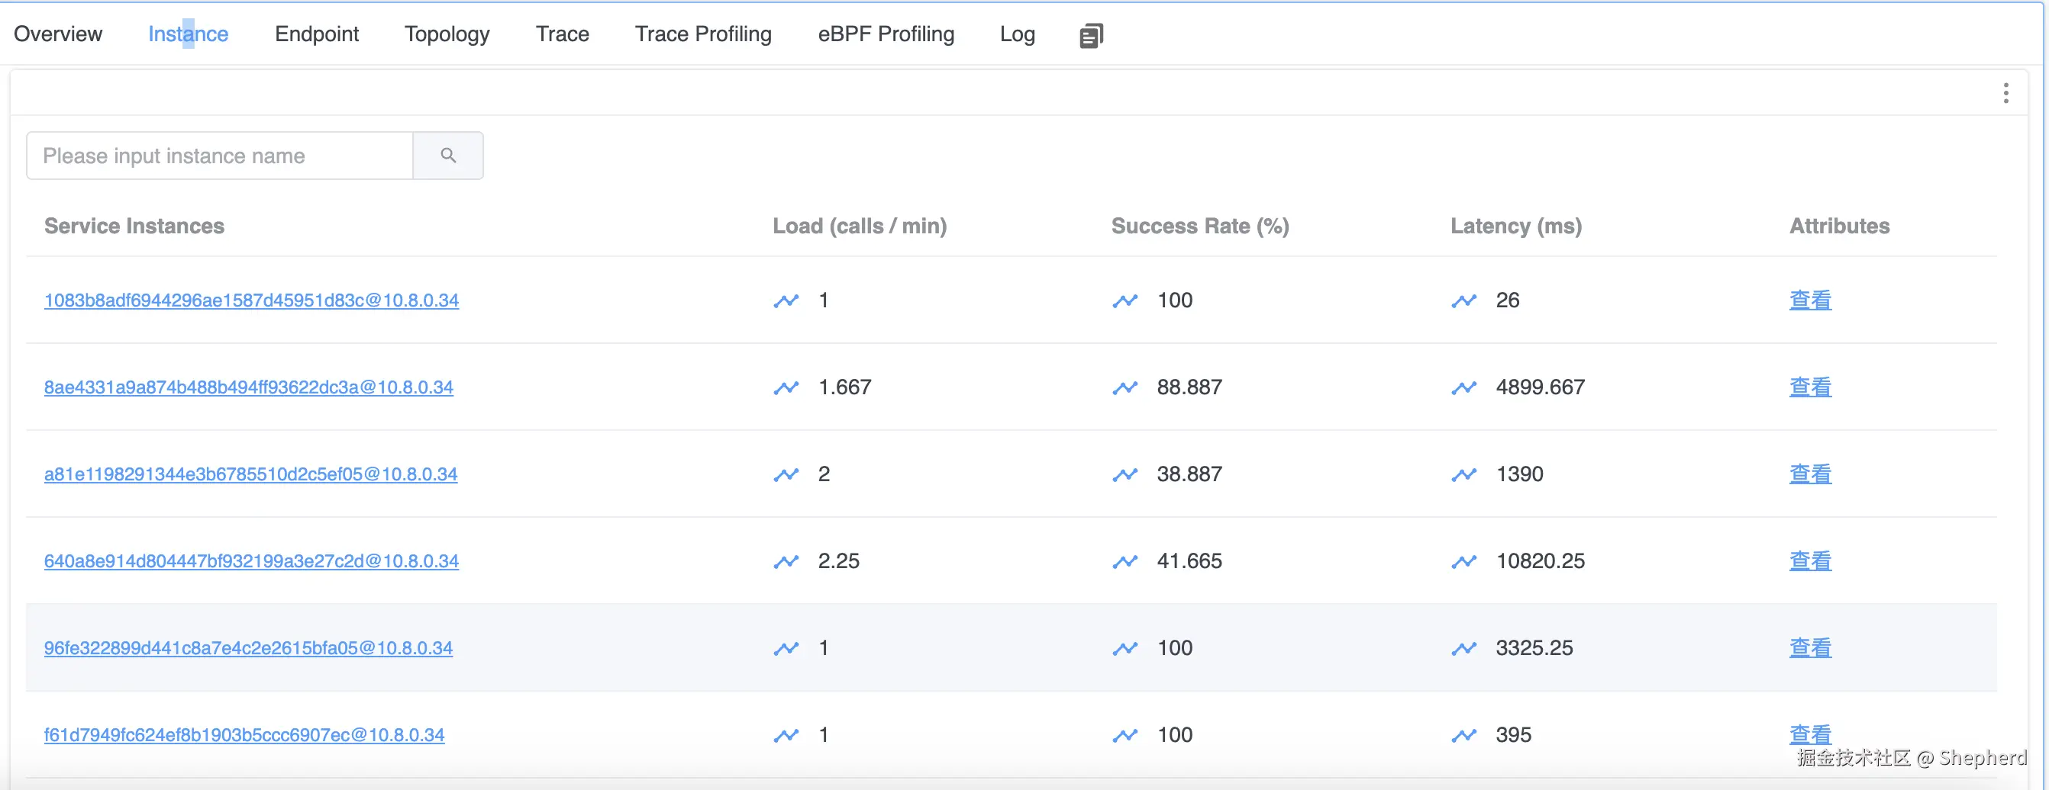Image resolution: width=2049 pixels, height=790 pixels.
Task: Open instance 640a8e914d804447bf932199a3e27c2d link
Action: pos(251,561)
